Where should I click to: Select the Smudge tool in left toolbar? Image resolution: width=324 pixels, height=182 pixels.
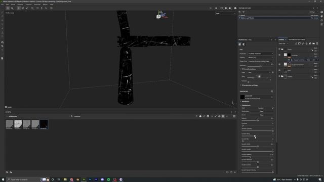click(x=2, y=28)
